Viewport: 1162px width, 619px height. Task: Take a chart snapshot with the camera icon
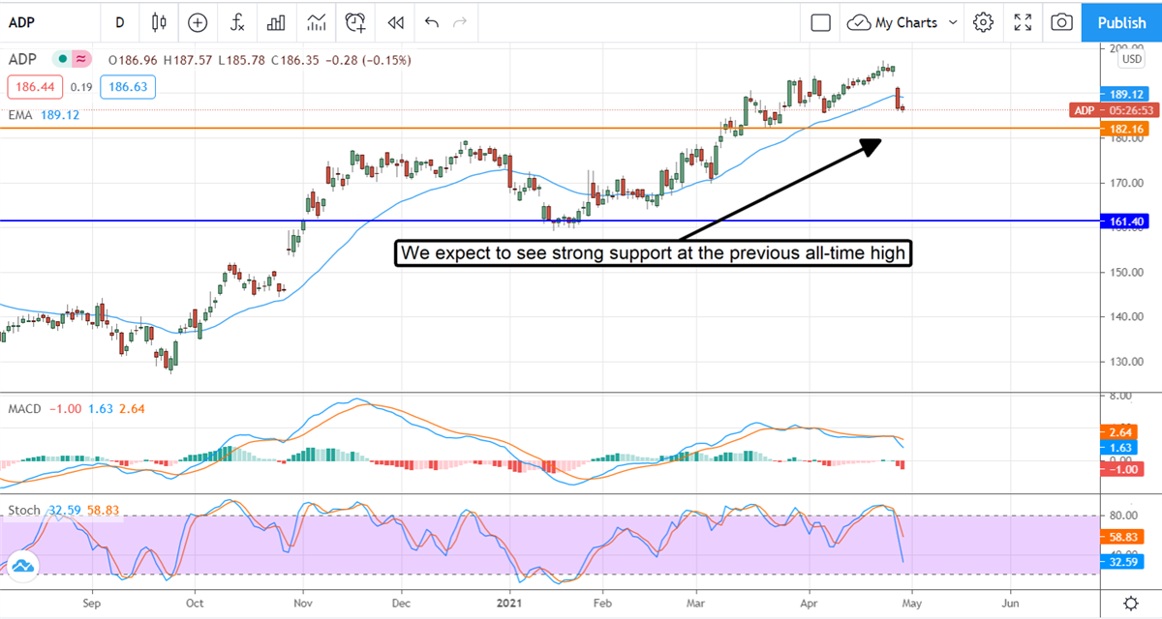(x=1062, y=22)
